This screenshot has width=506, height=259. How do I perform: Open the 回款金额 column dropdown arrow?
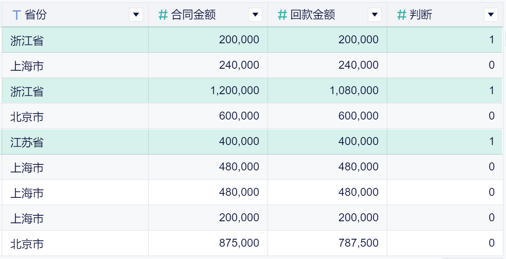[375, 15]
